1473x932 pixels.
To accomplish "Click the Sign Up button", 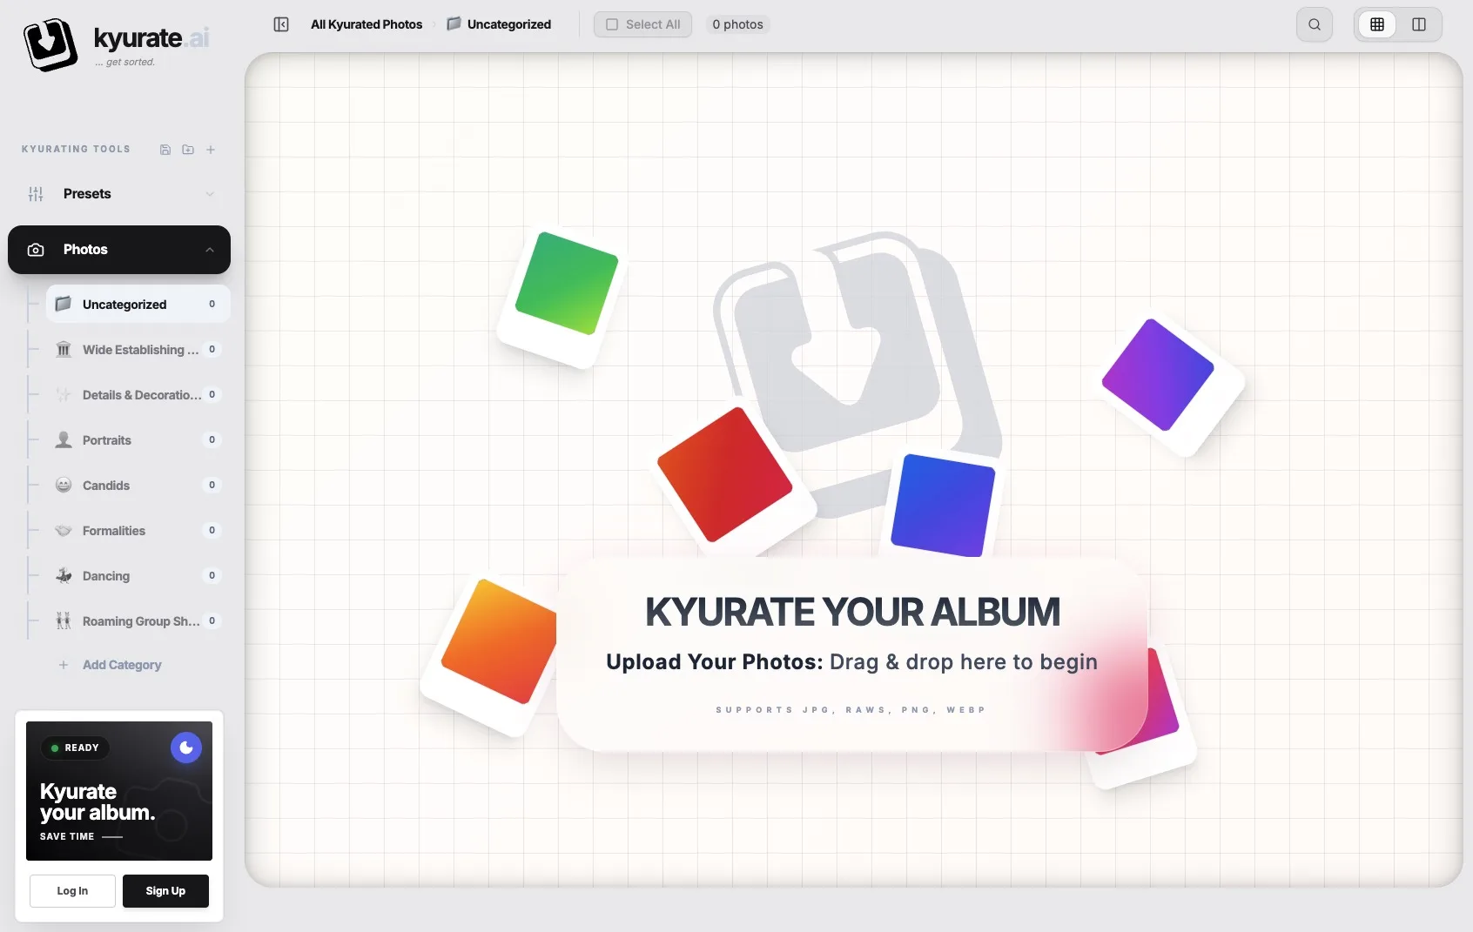I will [x=165, y=891].
